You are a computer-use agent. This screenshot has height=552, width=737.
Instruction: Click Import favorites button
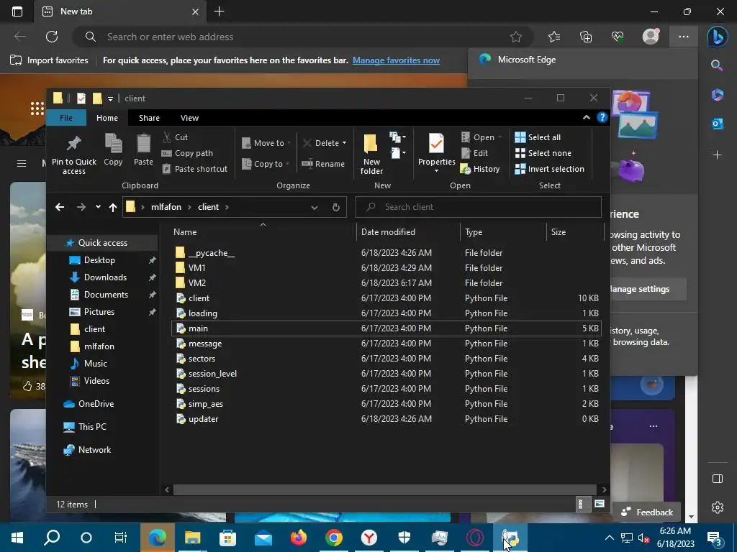point(49,60)
